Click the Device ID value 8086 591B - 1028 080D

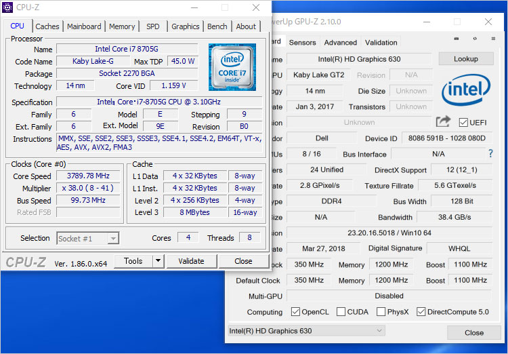[x=447, y=138]
